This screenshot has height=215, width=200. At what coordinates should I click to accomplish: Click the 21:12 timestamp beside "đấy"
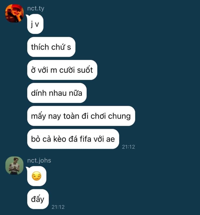[58, 207]
